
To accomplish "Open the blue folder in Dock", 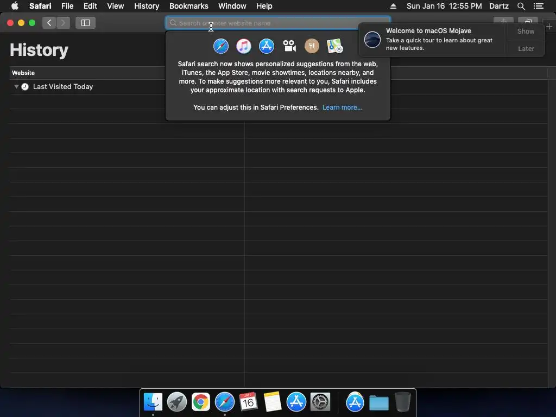I will coord(378,403).
